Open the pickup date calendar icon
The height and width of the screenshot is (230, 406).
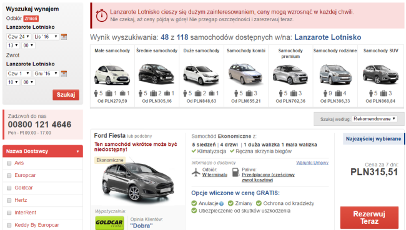[x=64, y=37]
